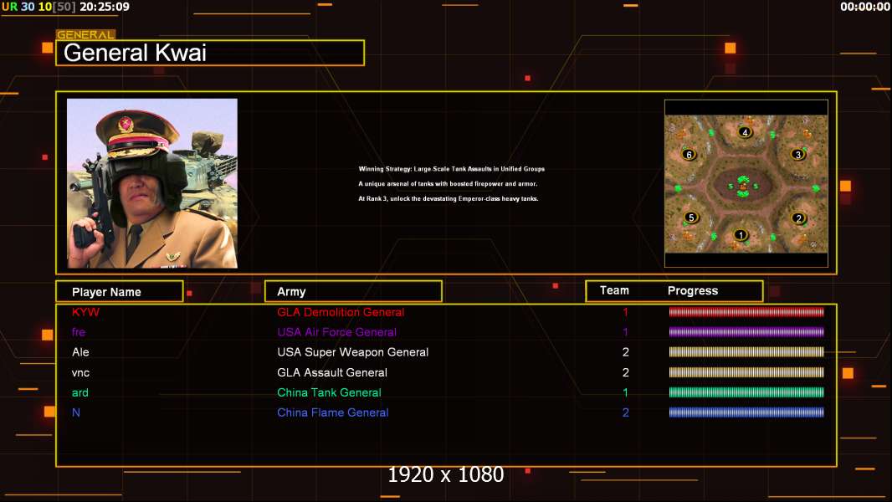This screenshot has height=502, width=892.
Task: Click the UR 30 10[50] overlay stats
Action: (x=38, y=7)
